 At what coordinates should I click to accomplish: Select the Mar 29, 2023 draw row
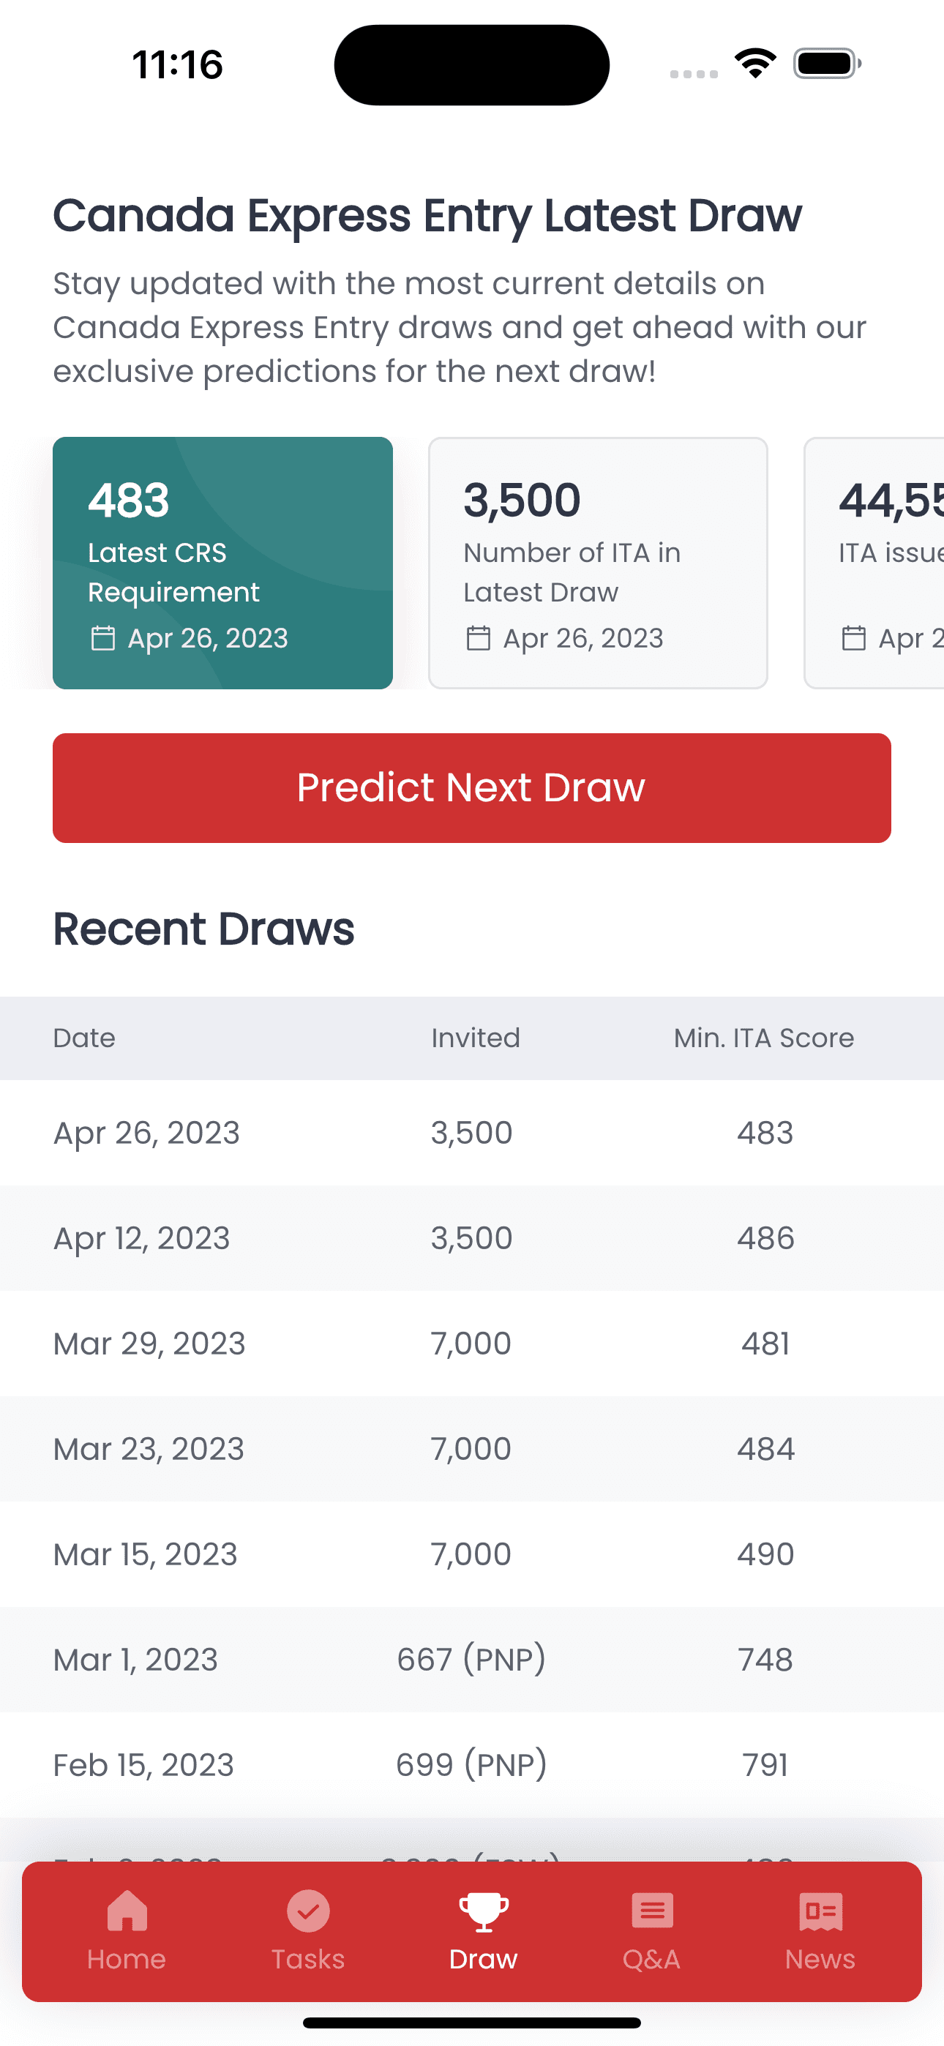point(472,1342)
